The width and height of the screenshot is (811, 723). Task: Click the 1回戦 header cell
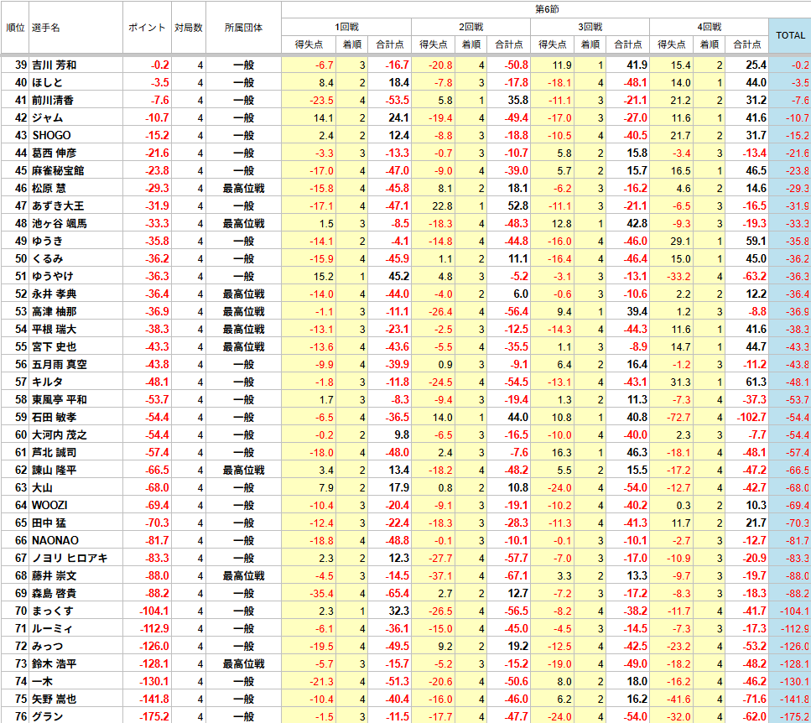point(346,27)
